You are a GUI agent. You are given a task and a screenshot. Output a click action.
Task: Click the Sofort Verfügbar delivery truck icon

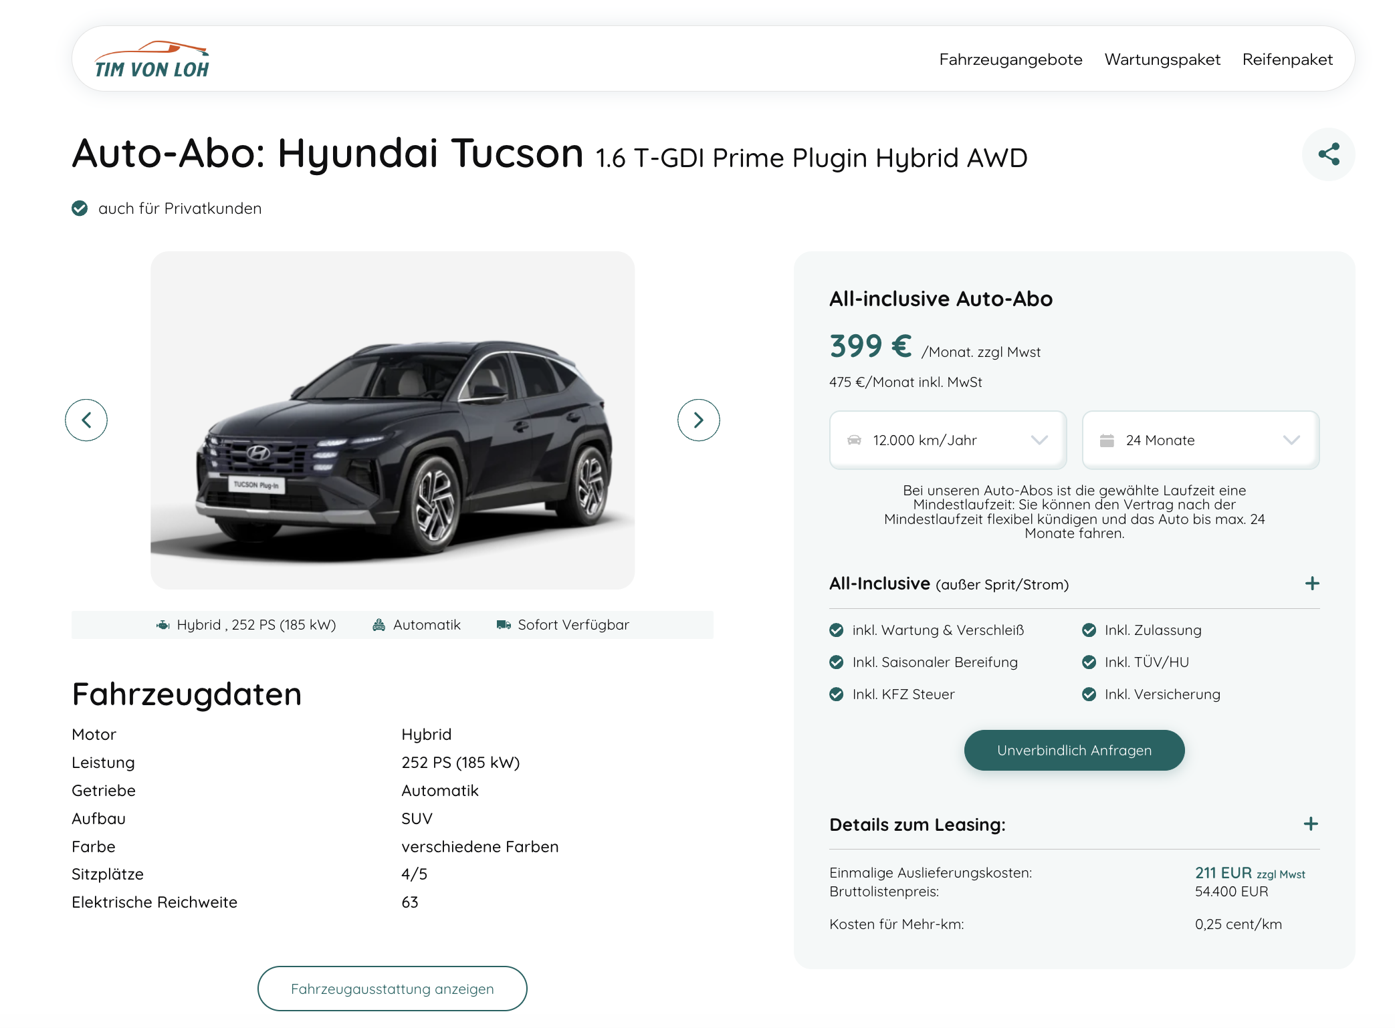tap(504, 625)
